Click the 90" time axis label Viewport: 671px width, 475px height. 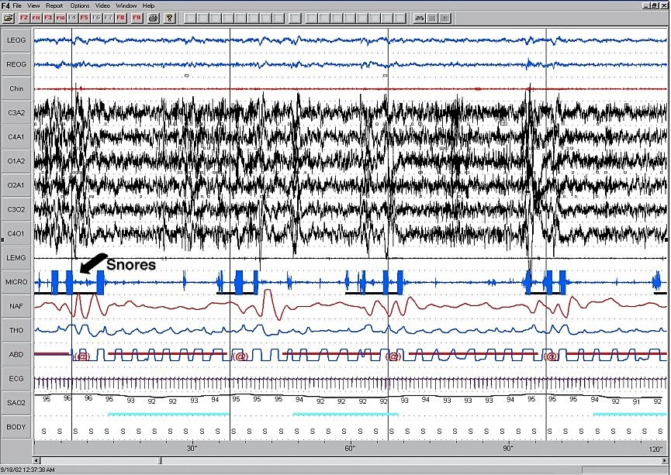(x=508, y=449)
